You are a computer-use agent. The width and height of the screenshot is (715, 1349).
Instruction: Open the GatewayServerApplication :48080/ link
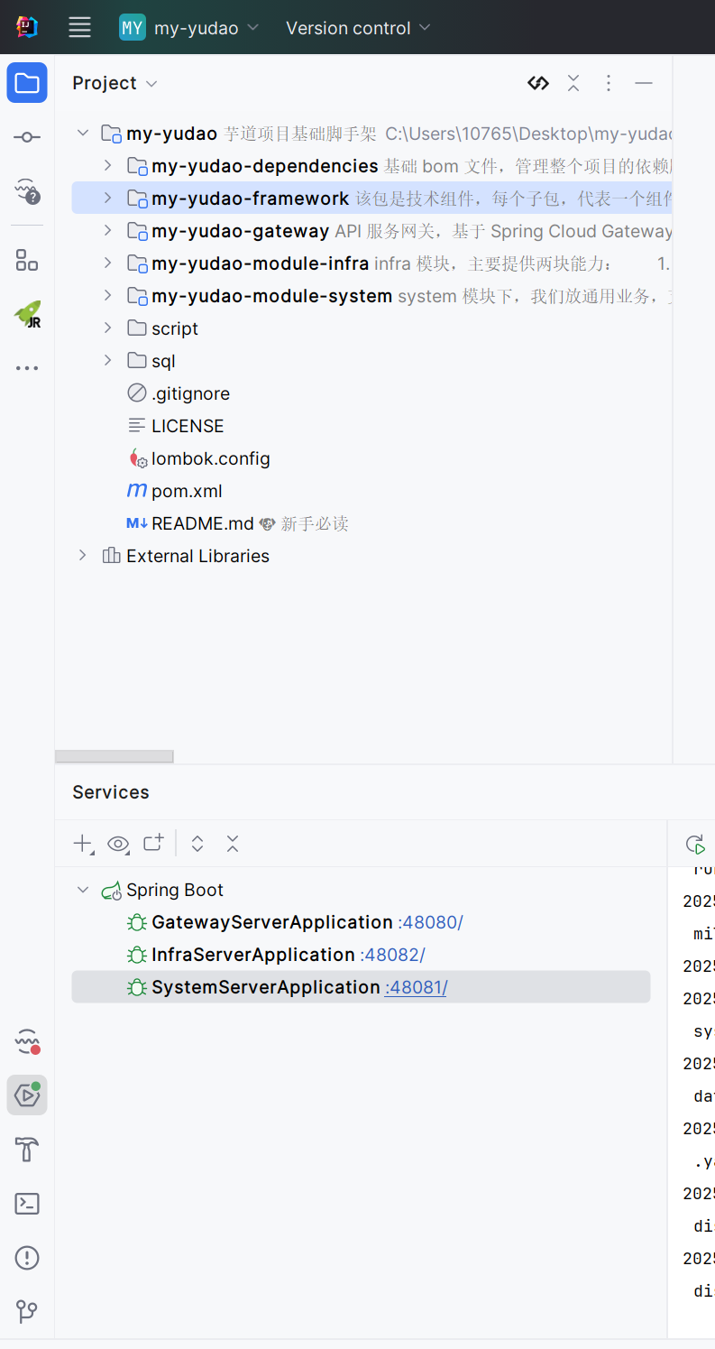[x=430, y=922]
